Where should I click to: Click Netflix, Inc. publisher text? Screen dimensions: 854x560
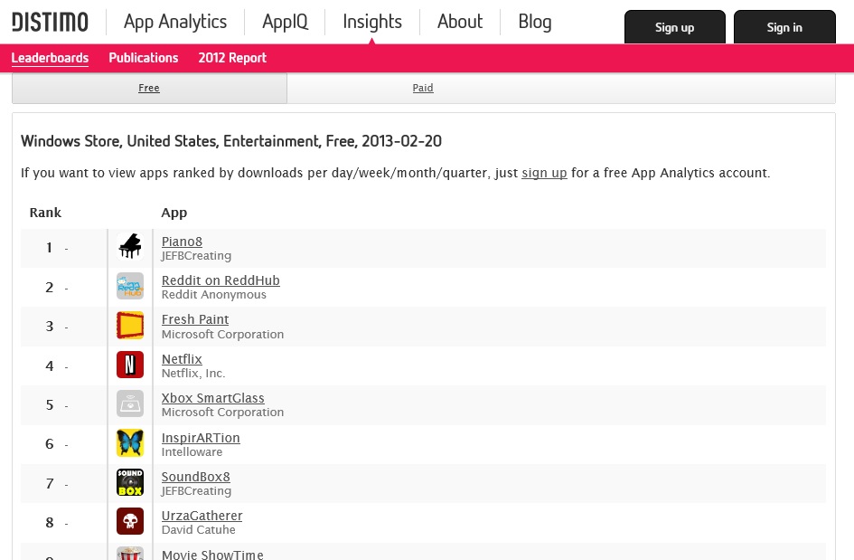(193, 374)
